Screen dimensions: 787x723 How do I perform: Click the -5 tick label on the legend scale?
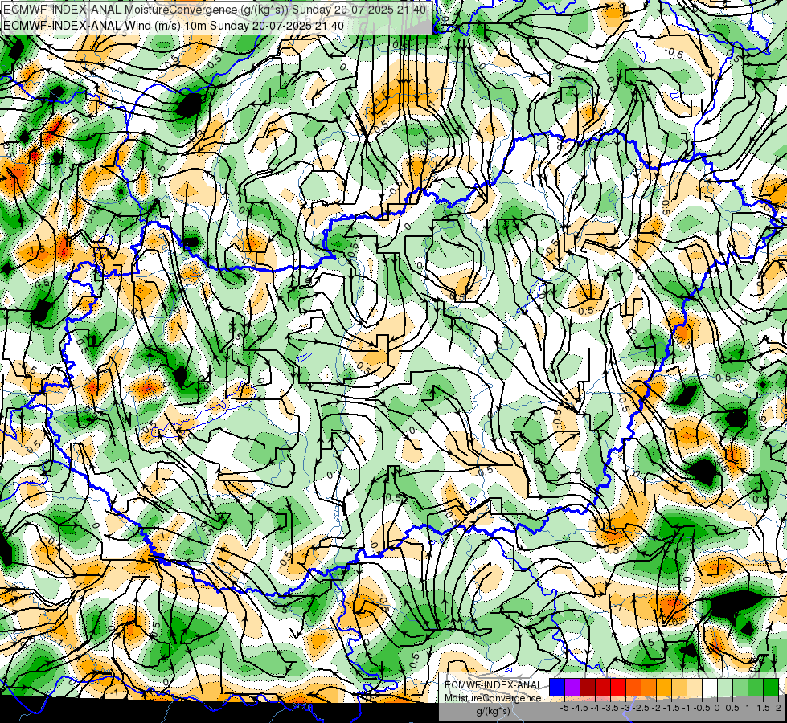coord(564,708)
